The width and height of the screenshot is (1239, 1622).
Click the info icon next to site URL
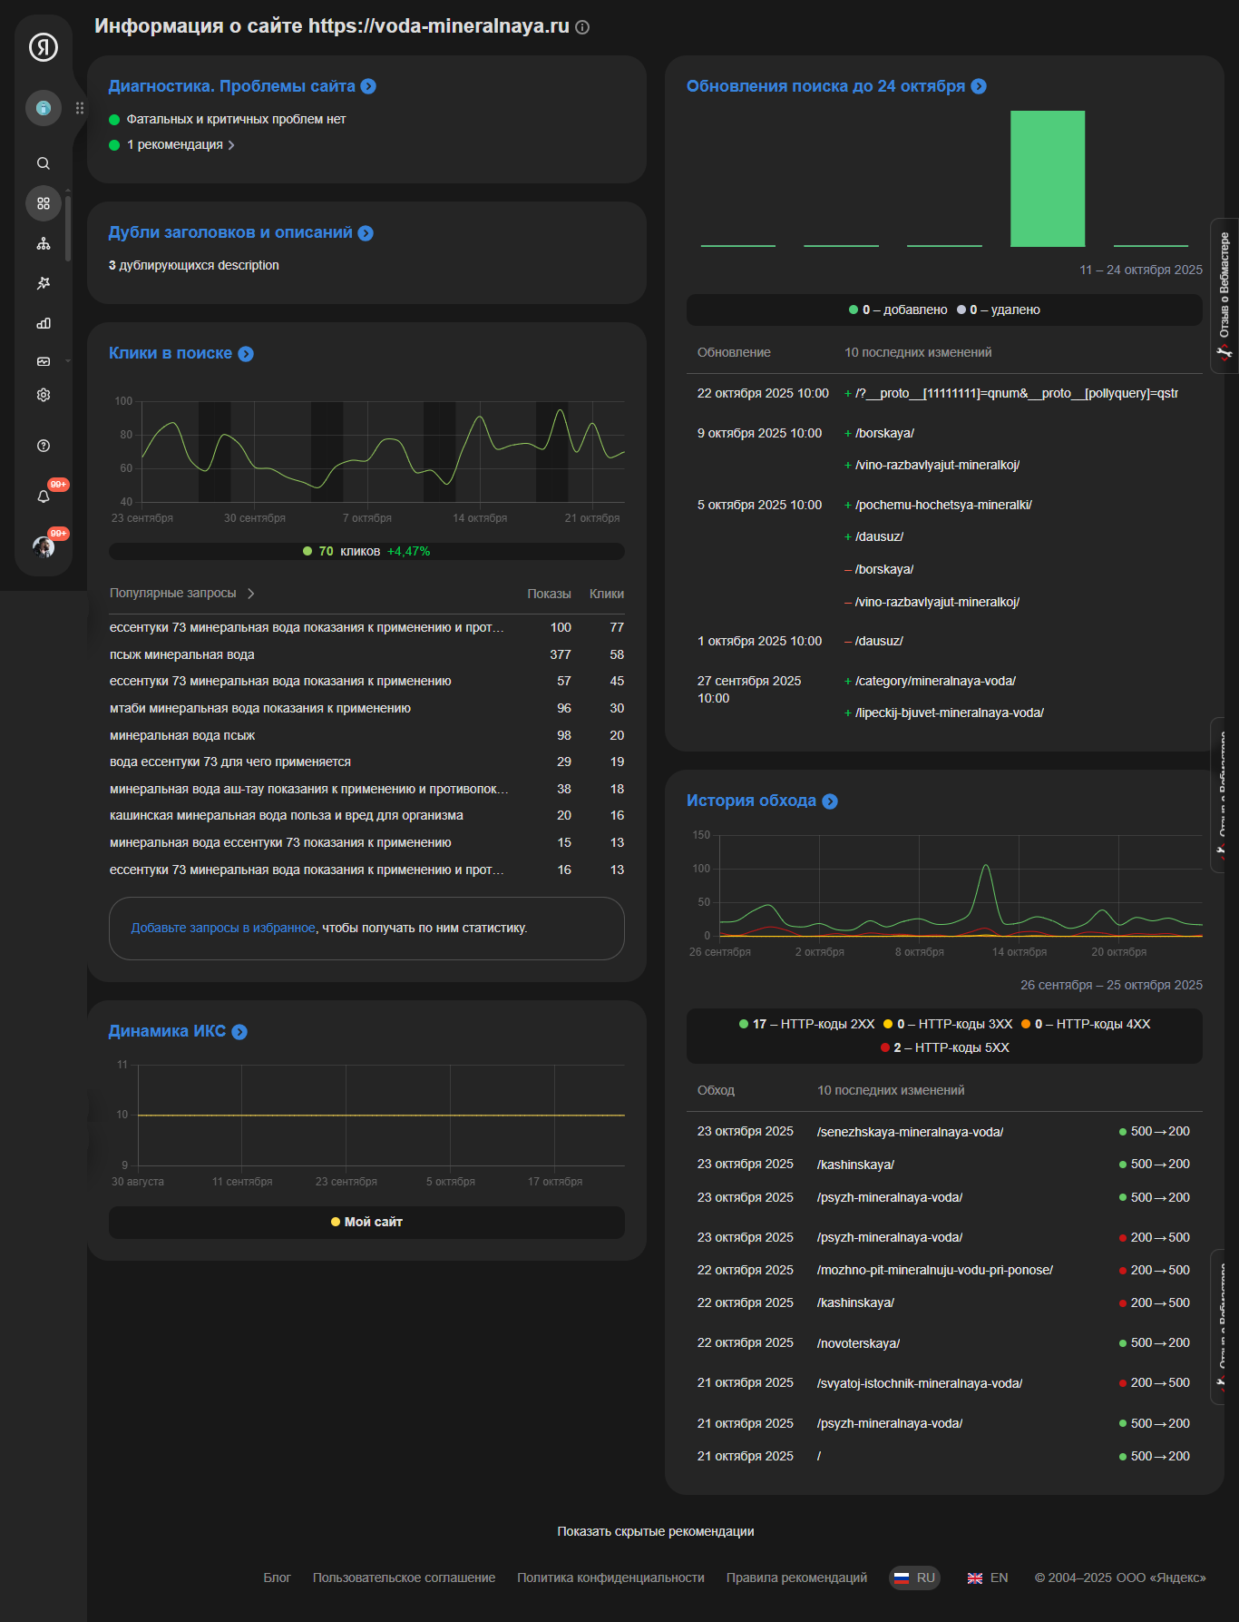[582, 27]
